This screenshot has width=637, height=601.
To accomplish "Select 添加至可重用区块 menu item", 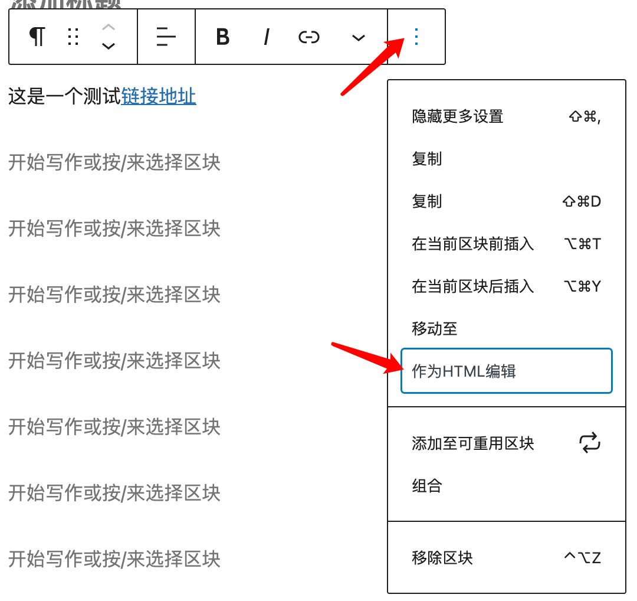I will coord(506,443).
